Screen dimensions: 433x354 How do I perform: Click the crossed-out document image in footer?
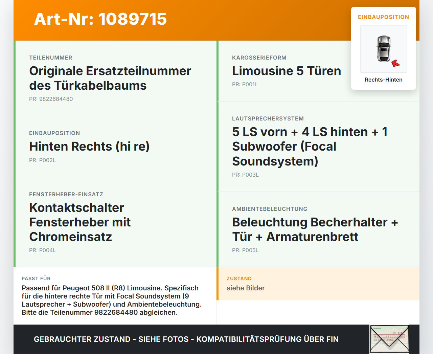389,339
